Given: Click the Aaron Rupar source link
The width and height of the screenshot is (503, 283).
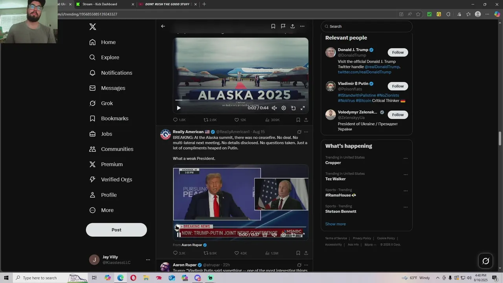Looking at the screenshot, I should (x=192, y=245).
